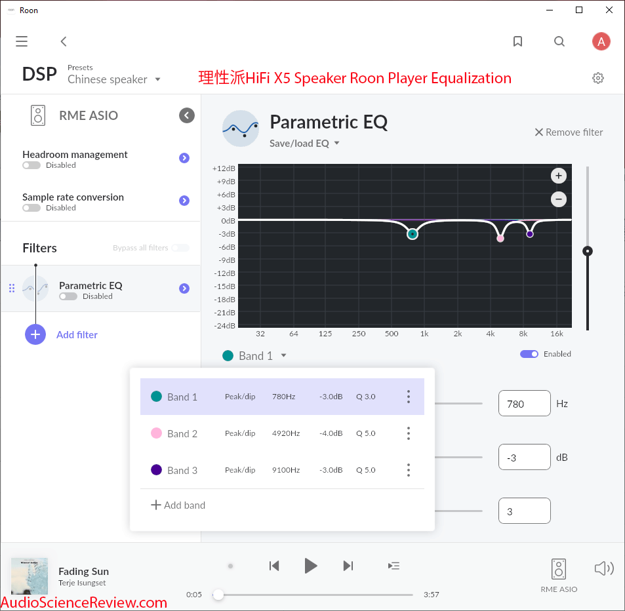
Task: Toggle Headroom management switch
Action: 31,165
